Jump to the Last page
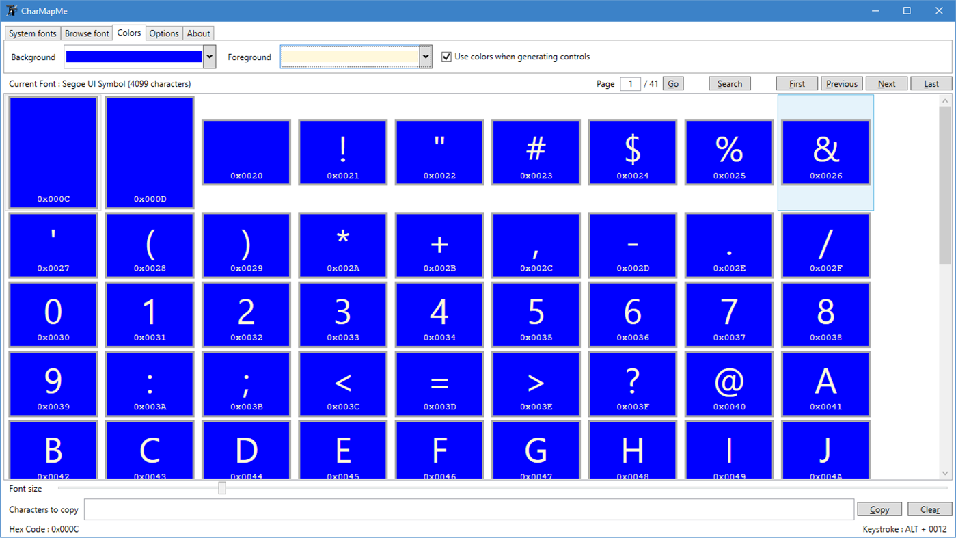This screenshot has height=538, width=956. tap(930, 83)
